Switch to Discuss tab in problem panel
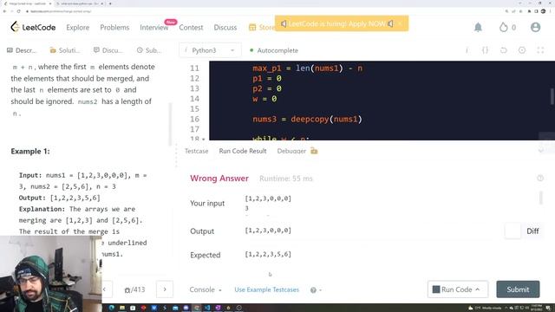 click(108, 50)
